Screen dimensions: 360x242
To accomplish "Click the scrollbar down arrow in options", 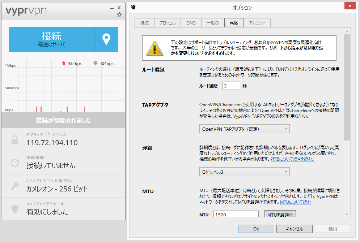I will pyautogui.click(x=347, y=214).
